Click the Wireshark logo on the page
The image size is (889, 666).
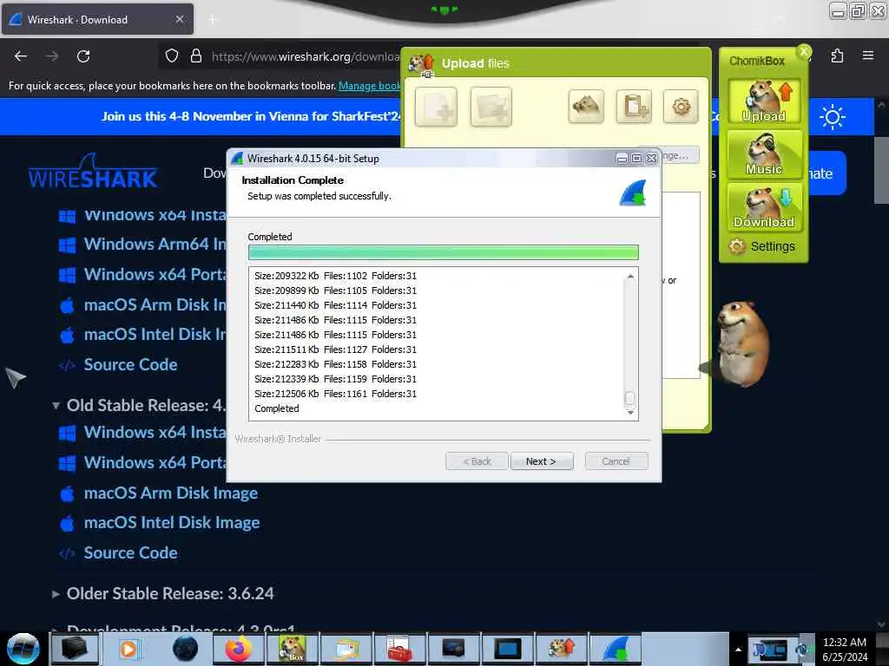pos(93,172)
